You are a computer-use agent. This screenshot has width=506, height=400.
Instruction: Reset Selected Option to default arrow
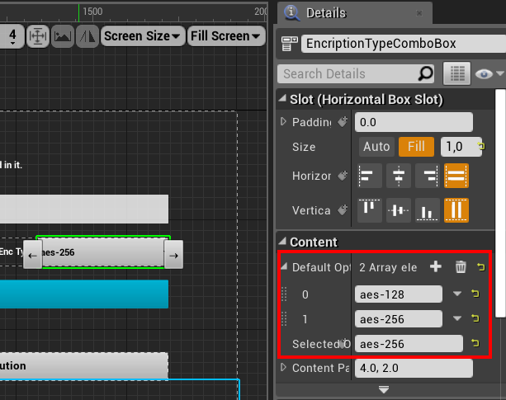tap(475, 343)
